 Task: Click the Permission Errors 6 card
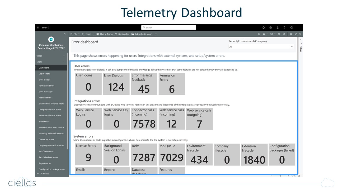(172, 84)
